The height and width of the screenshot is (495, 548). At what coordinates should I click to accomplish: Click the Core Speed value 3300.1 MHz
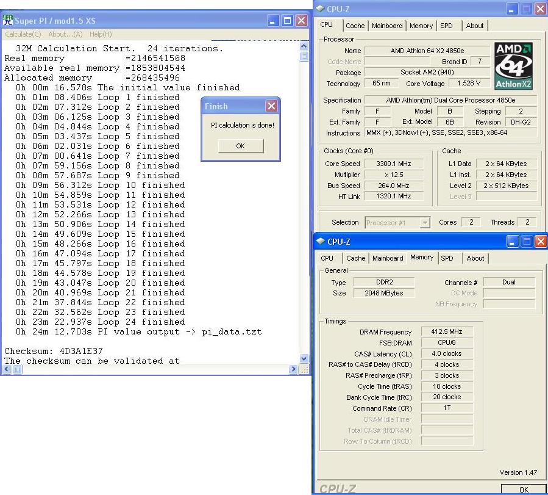[x=394, y=164]
